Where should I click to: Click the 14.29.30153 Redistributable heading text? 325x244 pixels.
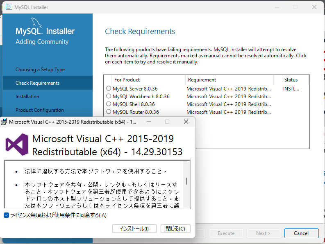pos(107,152)
